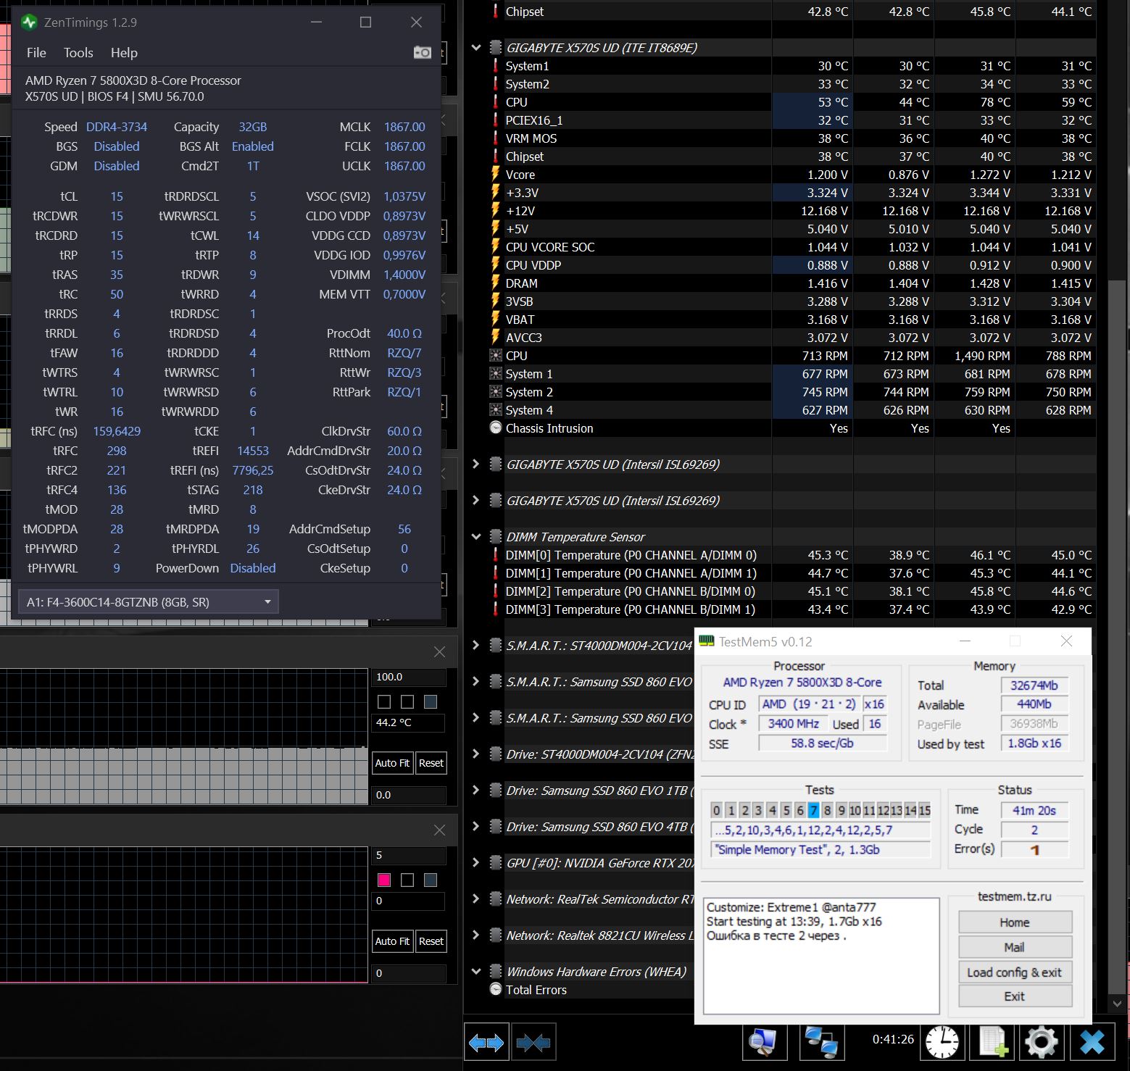Click the DDR4-3734 speed value
Screen dimensions: 1130x1071
pyautogui.click(x=117, y=127)
